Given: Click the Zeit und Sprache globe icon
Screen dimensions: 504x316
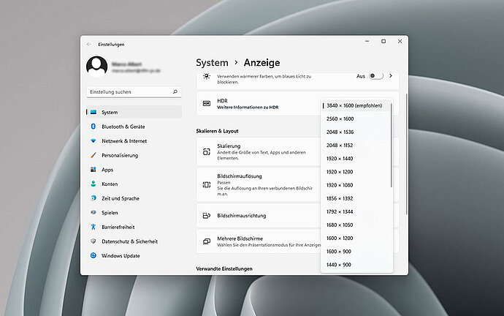Looking at the screenshot, I should tap(93, 198).
